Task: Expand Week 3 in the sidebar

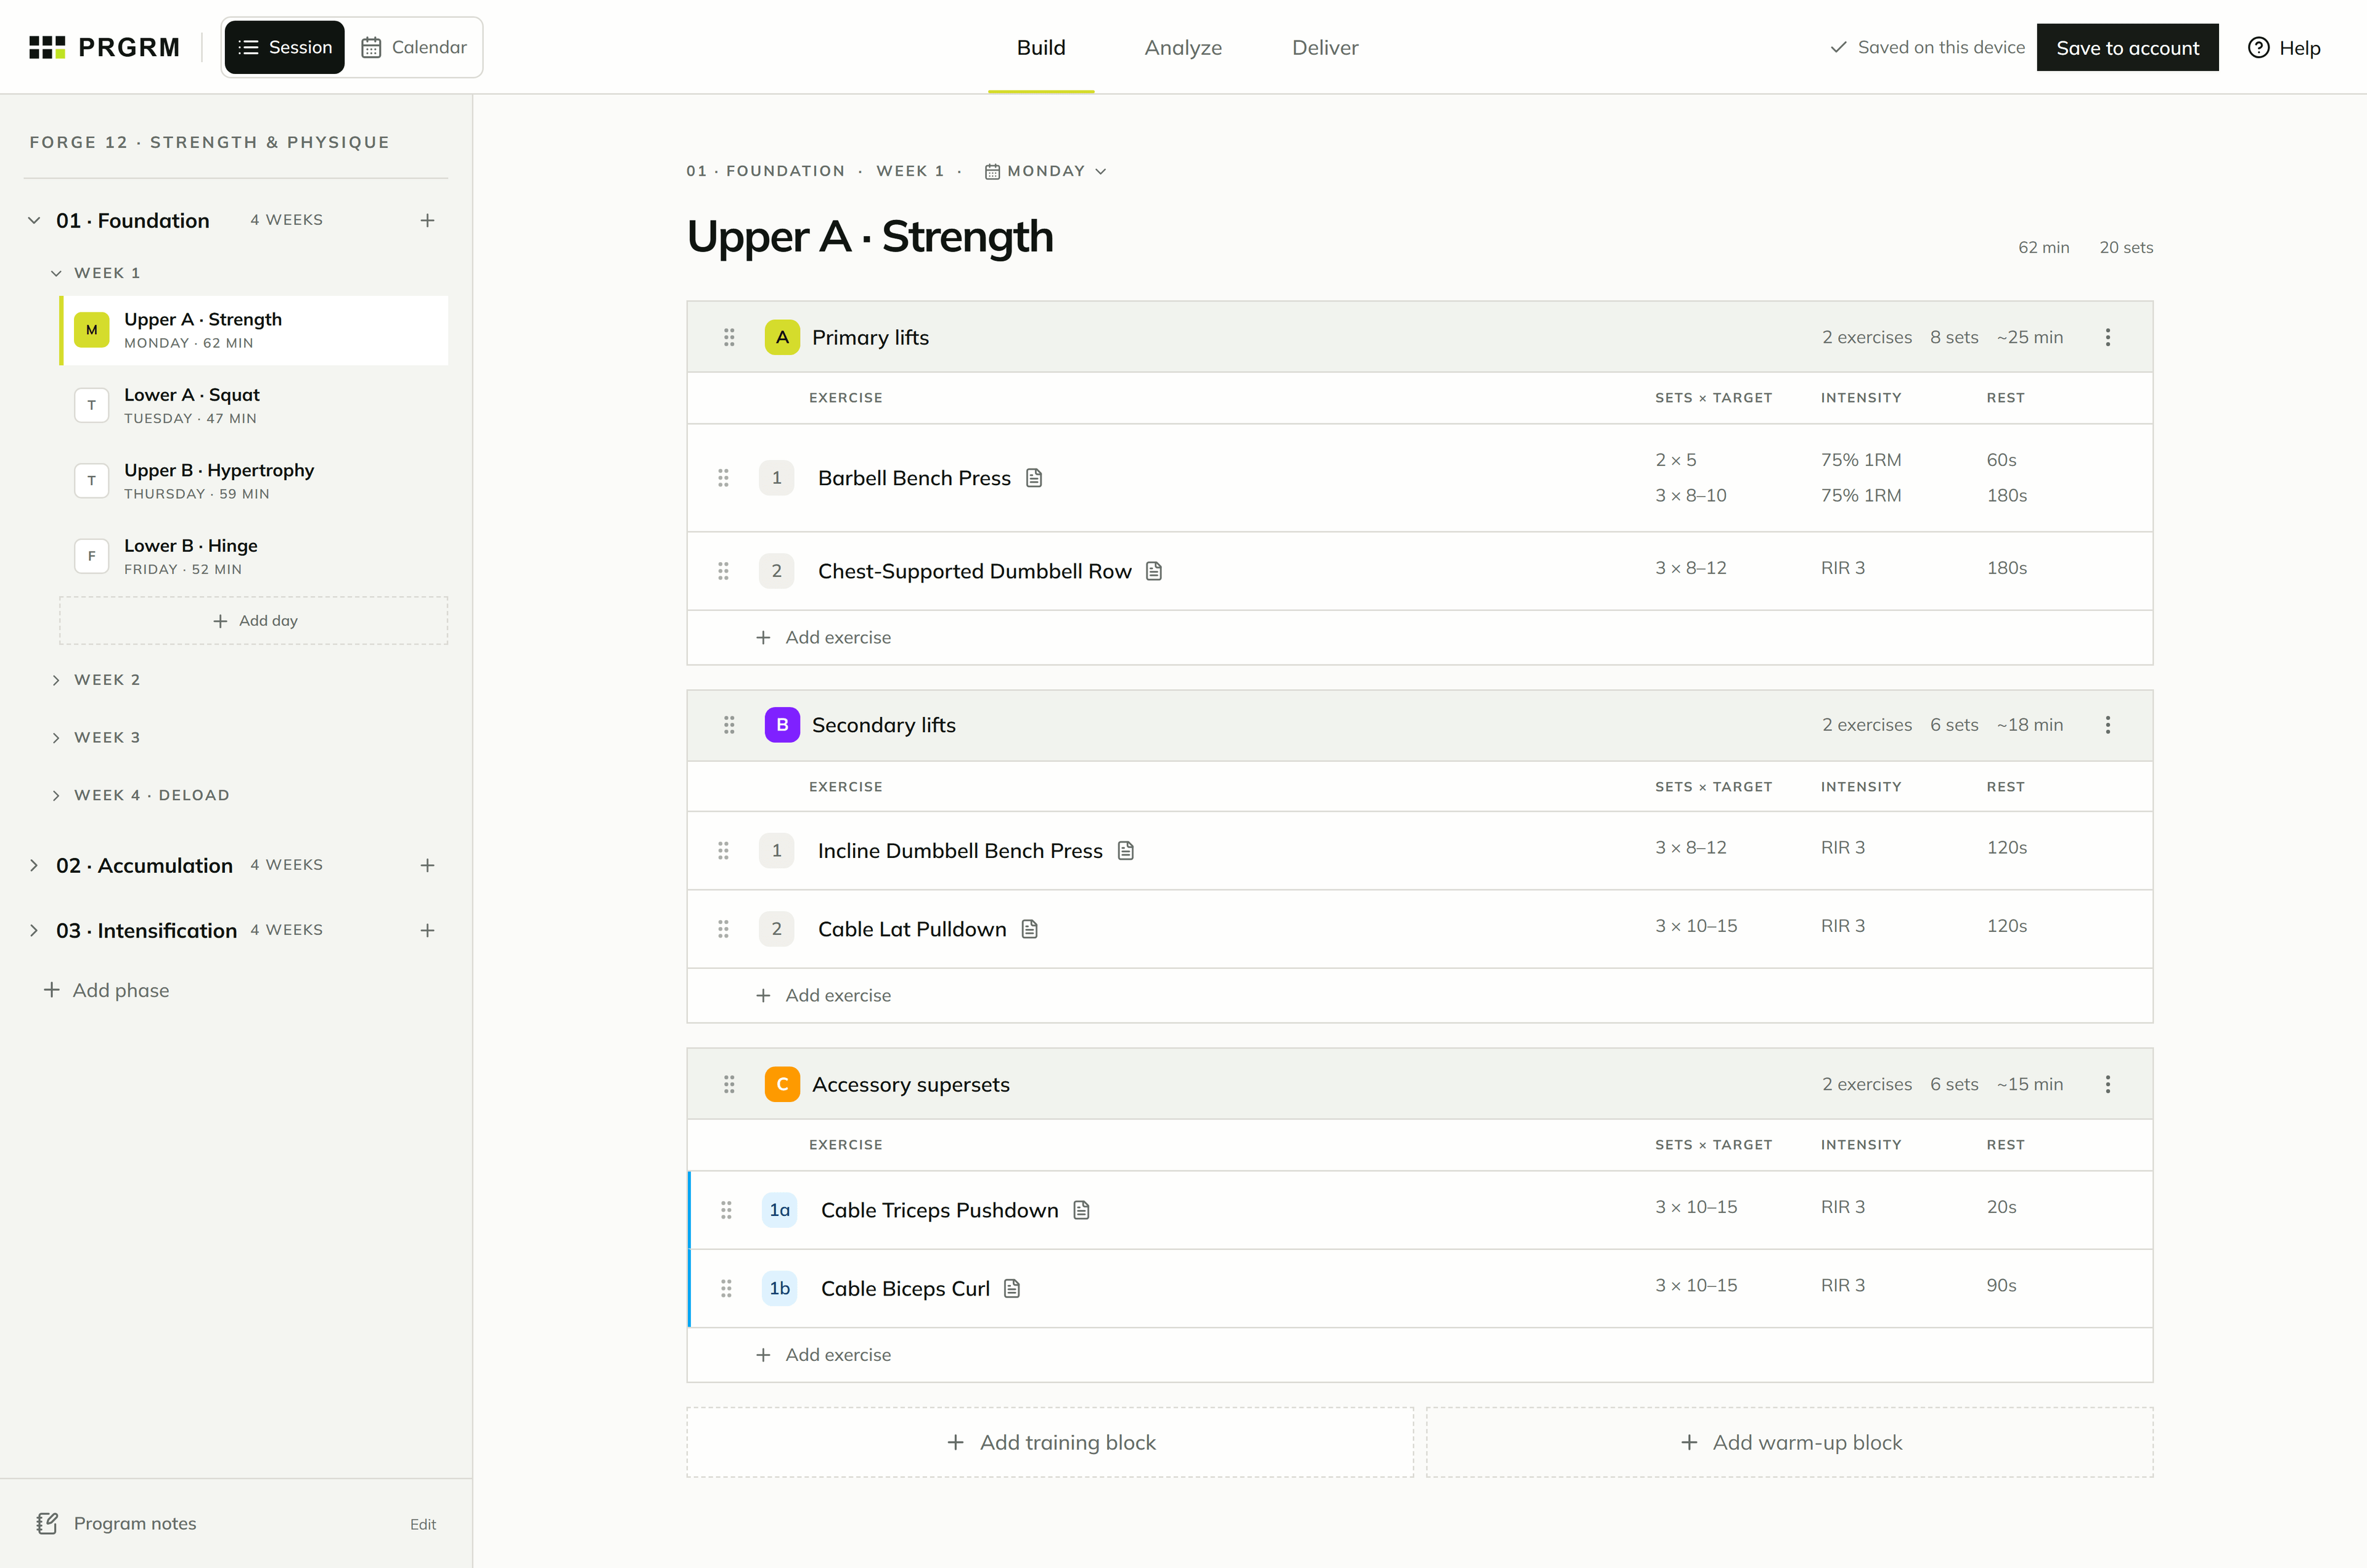Action: tap(56, 738)
